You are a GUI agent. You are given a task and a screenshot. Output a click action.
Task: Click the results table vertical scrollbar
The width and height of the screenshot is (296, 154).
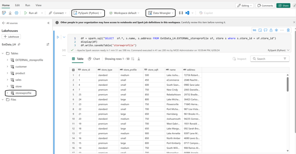click(x=288, y=84)
